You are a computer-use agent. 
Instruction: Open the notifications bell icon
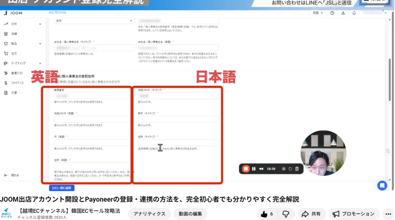click(x=354, y=13)
